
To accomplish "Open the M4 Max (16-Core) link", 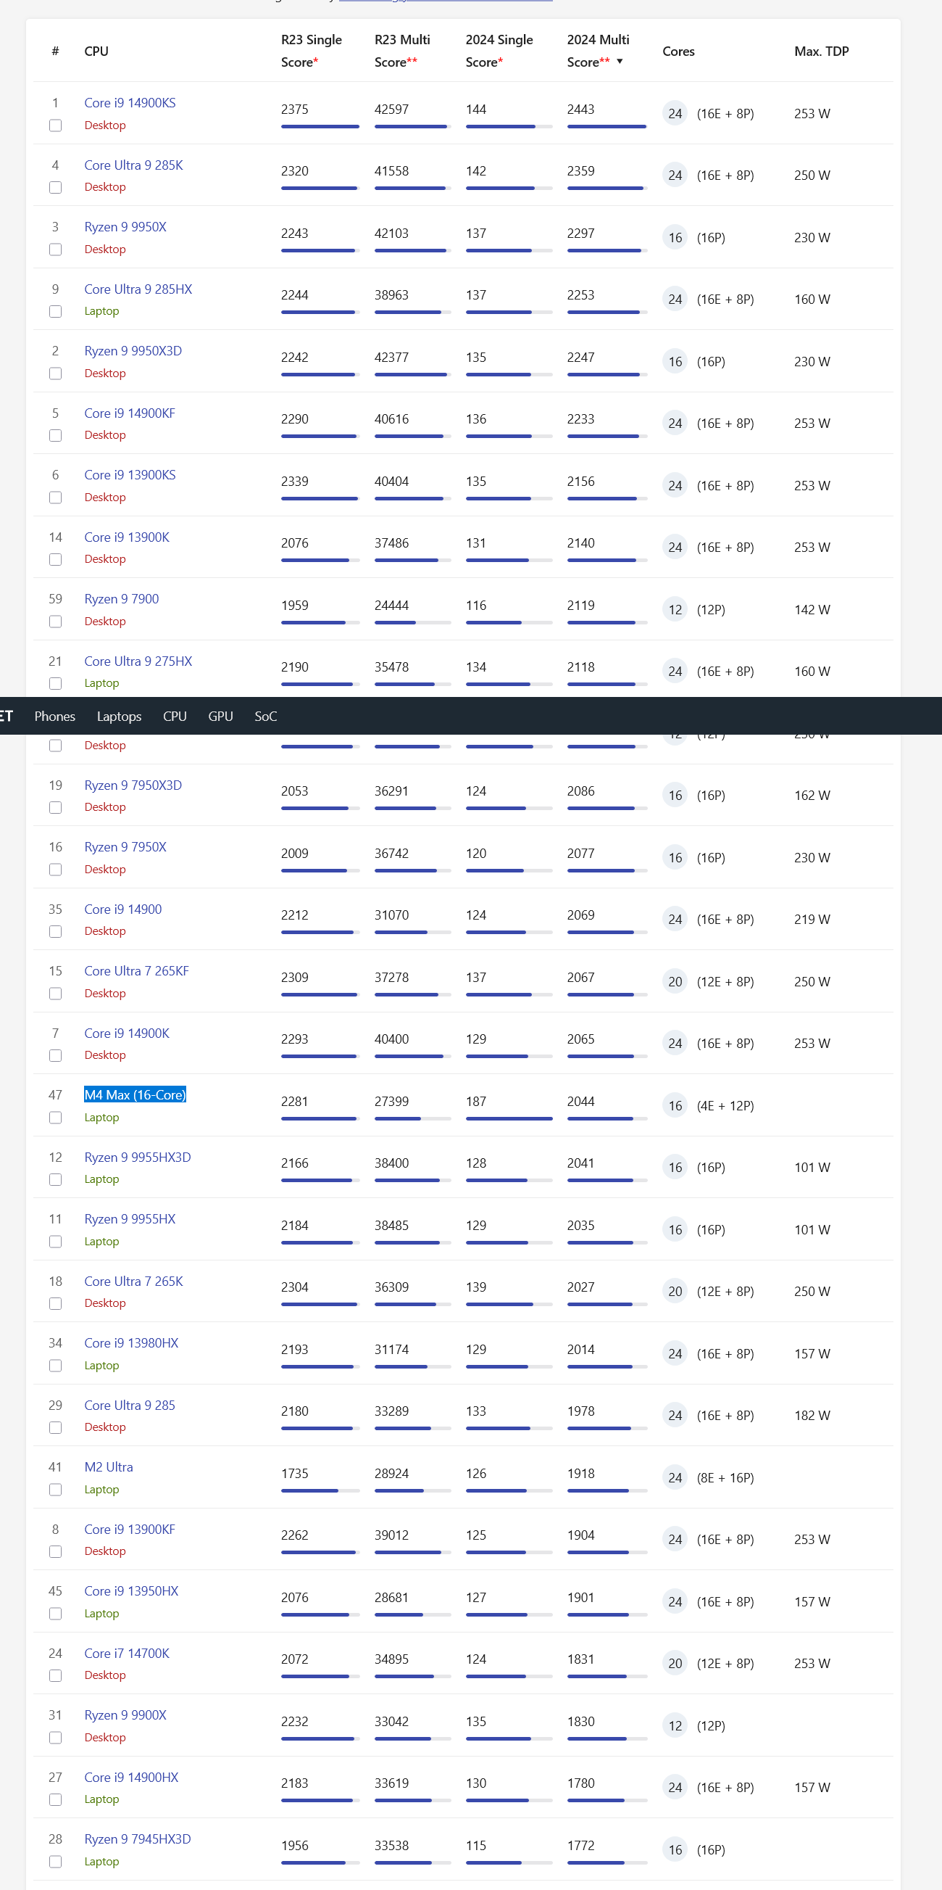I will [135, 1094].
